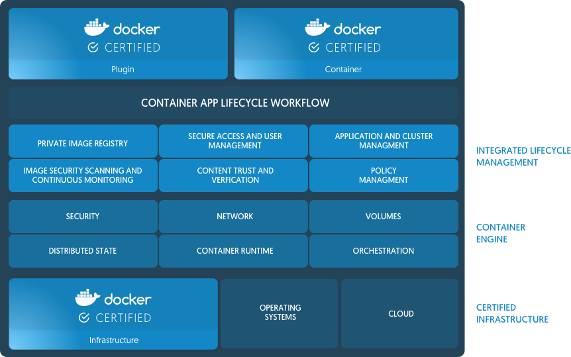The height and width of the screenshot is (357, 571).
Task: Select the Plugin label text
Action: click(123, 69)
